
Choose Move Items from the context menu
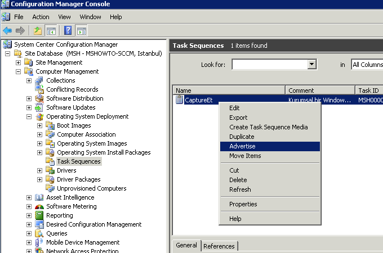point(270,156)
